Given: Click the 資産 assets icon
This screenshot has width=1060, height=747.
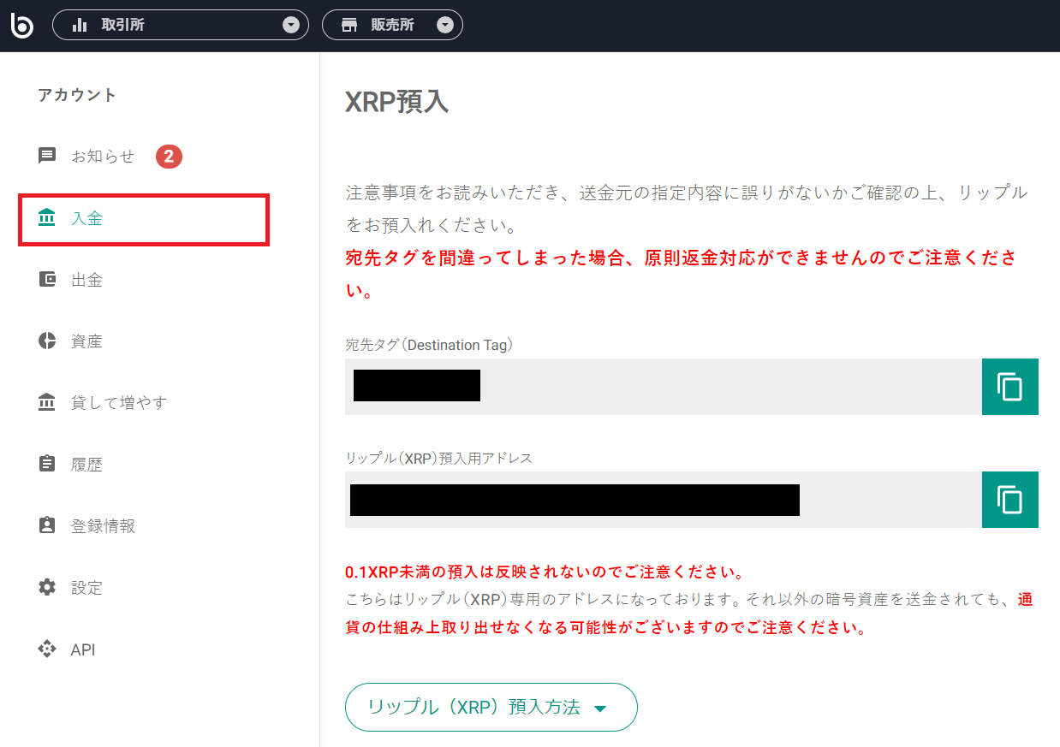Looking at the screenshot, I should click(x=46, y=341).
